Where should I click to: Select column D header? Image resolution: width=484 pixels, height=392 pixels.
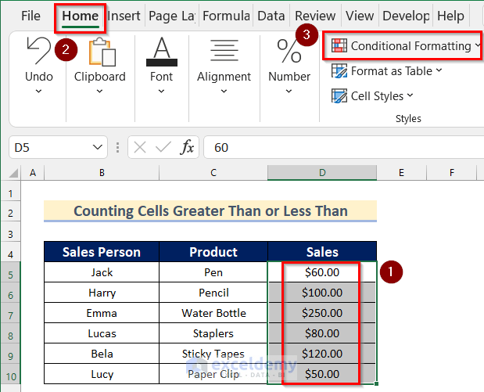[x=322, y=173]
